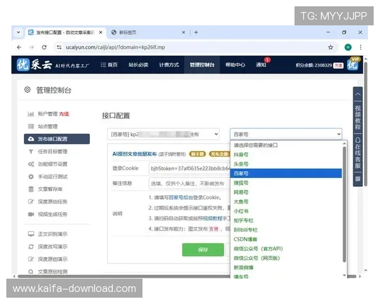Click the VIP avatar icon in header

[x=353, y=64]
